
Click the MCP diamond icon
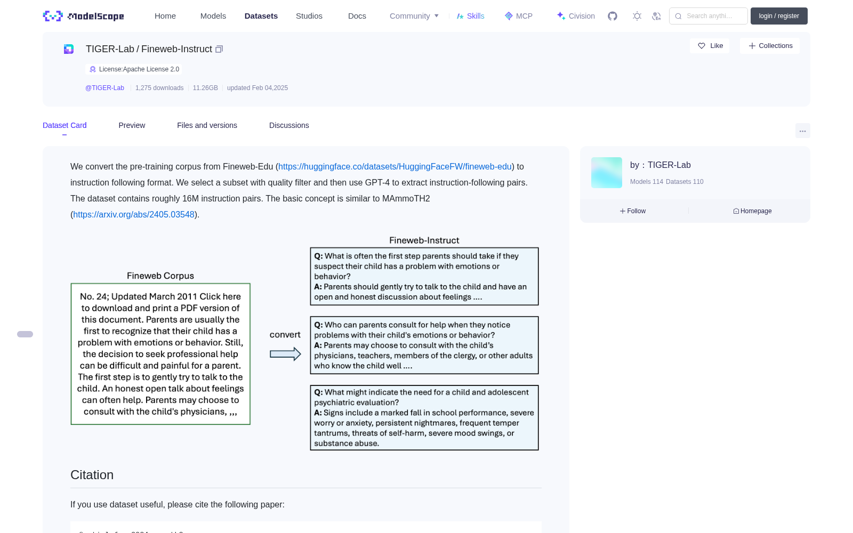pos(509,16)
